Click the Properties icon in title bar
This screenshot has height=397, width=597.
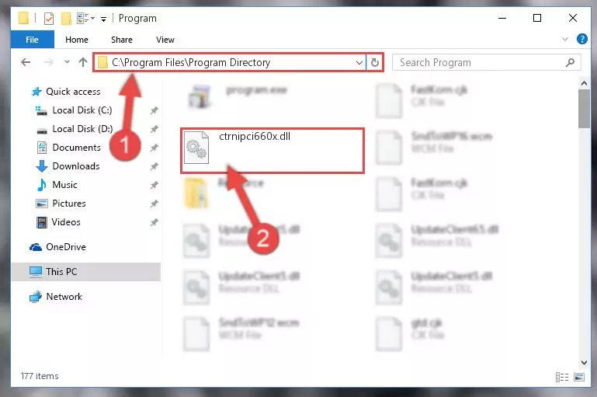pyautogui.click(x=49, y=19)
